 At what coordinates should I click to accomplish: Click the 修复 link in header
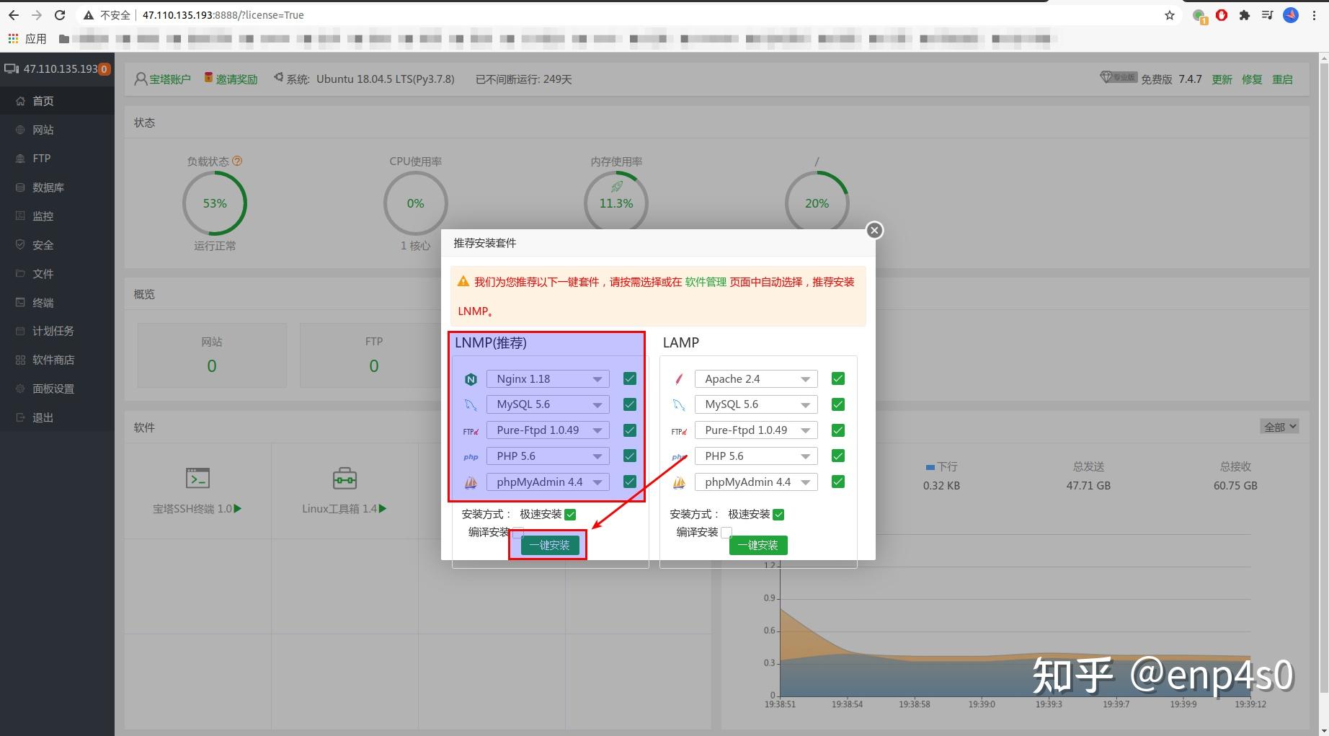(x=1252, y=79)
